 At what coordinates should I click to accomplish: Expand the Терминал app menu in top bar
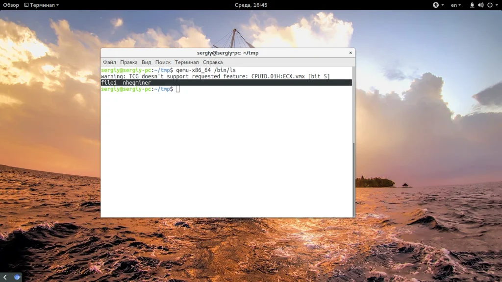42,5
